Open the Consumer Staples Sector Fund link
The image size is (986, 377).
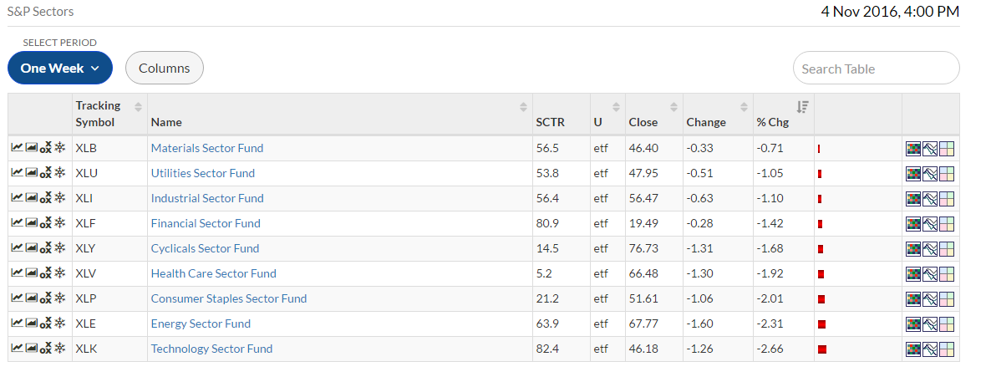(229, 298)
